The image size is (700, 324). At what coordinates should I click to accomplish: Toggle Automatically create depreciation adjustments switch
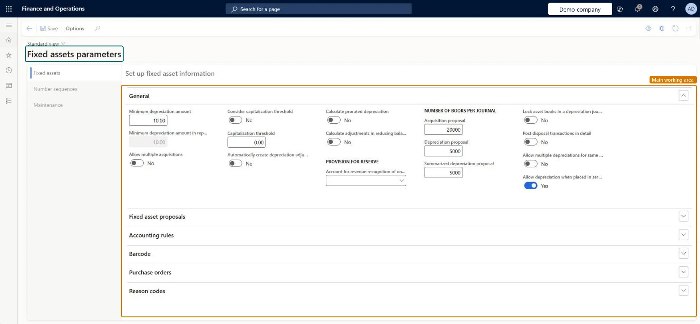[x=235, y=163]
